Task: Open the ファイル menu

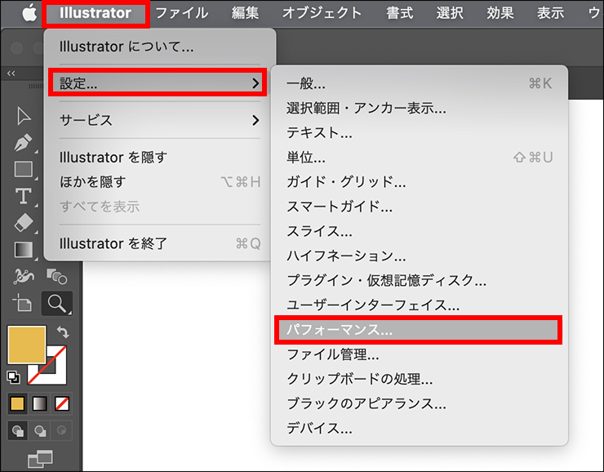Action: pos(181,13)
